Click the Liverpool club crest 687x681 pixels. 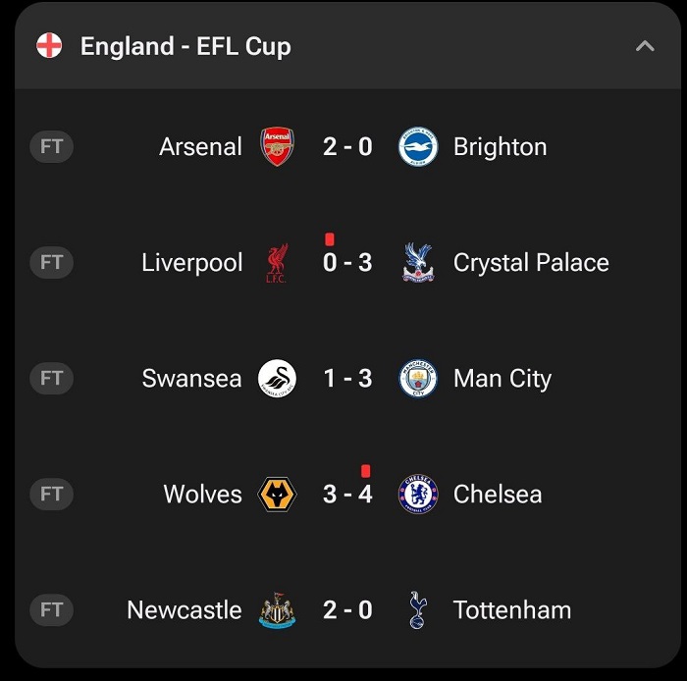point(277,263)
